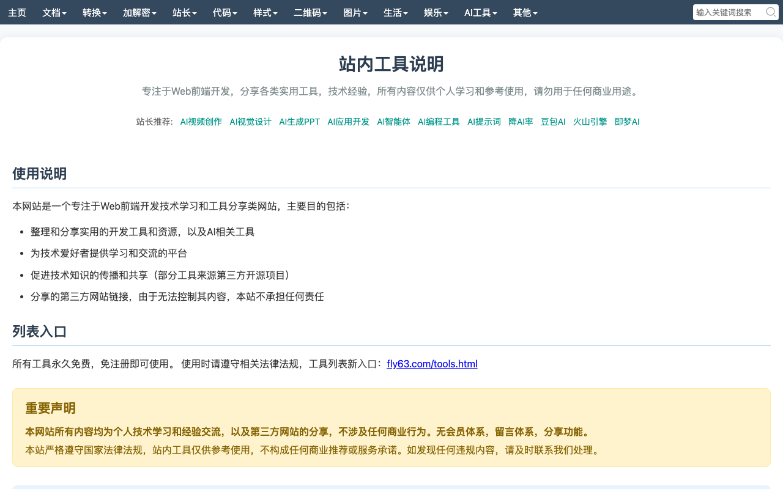Open the 降AI率 link

pos(521,122)
